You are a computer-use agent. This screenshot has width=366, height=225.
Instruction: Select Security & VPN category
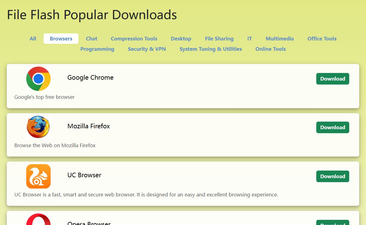[147, 49]
